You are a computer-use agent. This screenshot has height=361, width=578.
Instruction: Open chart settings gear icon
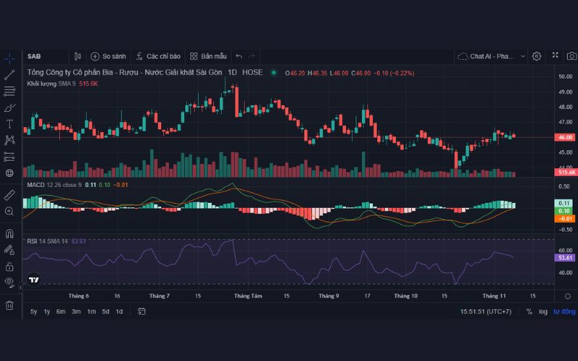pos(537,56)
